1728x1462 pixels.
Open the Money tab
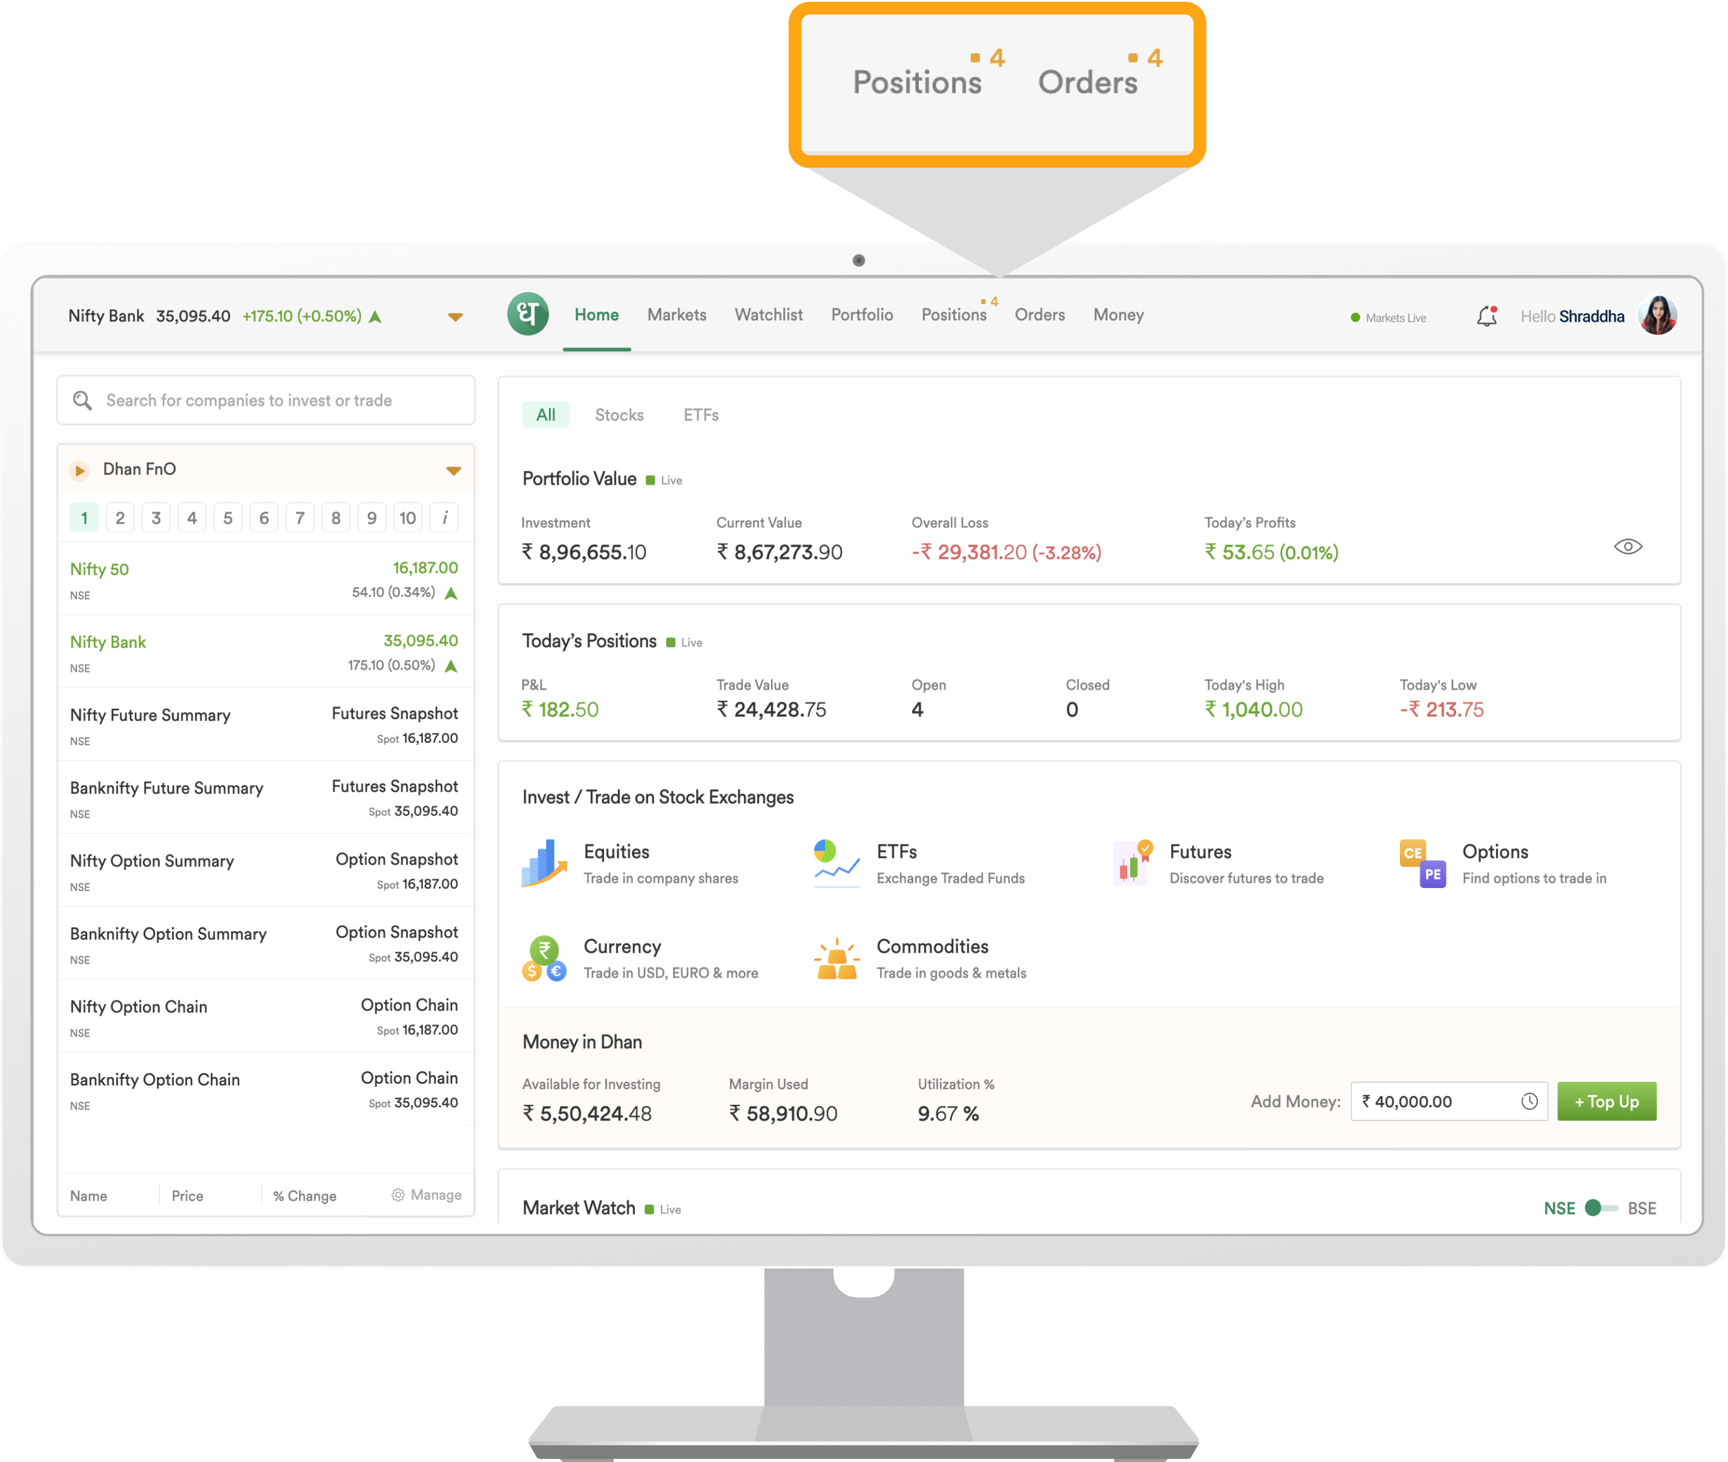pos(1118,315)
